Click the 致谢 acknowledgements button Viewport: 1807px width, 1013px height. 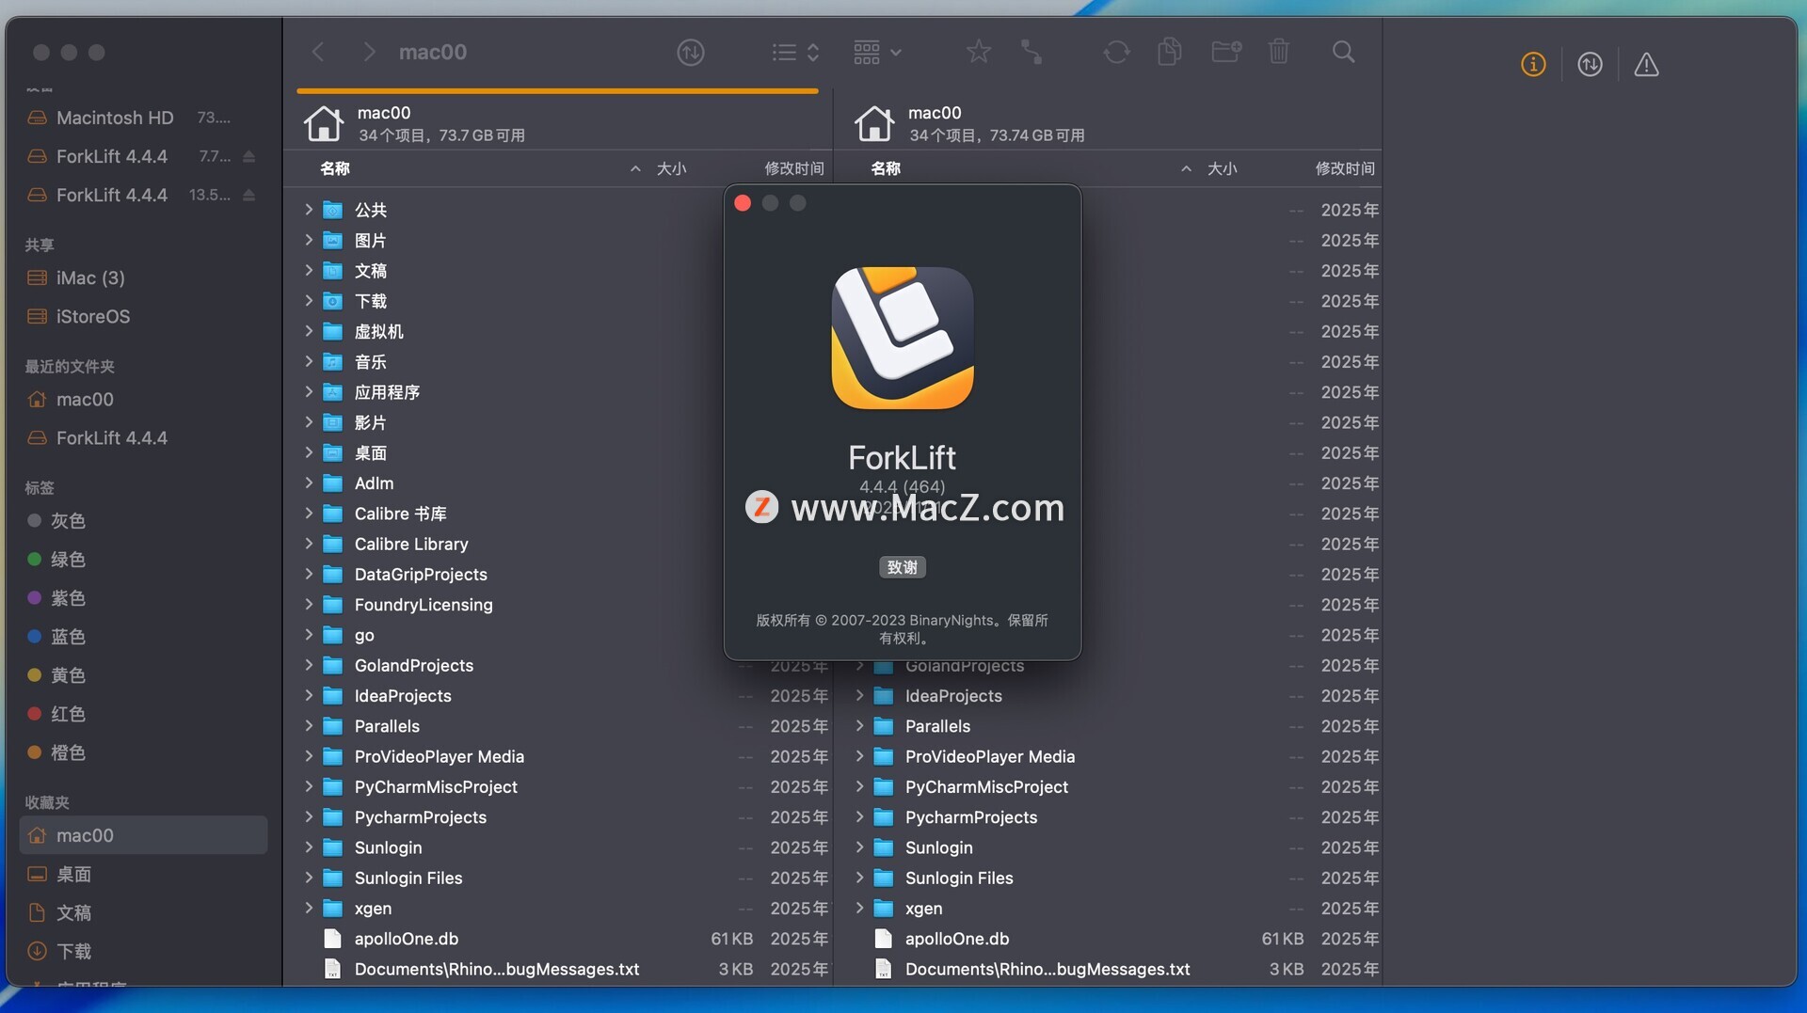click(902, 567)
